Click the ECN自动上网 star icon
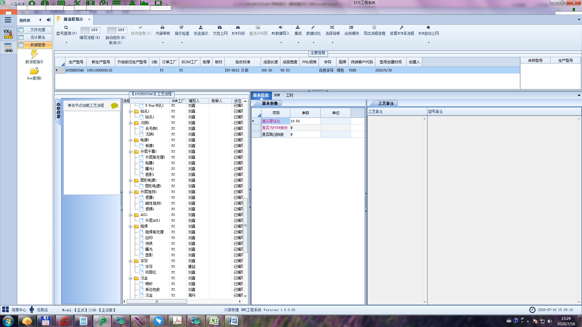The image size is (582, 327). [428, 28]
